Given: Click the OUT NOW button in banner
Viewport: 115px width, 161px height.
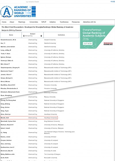Looking at the screenshot, I should [88, 43].
